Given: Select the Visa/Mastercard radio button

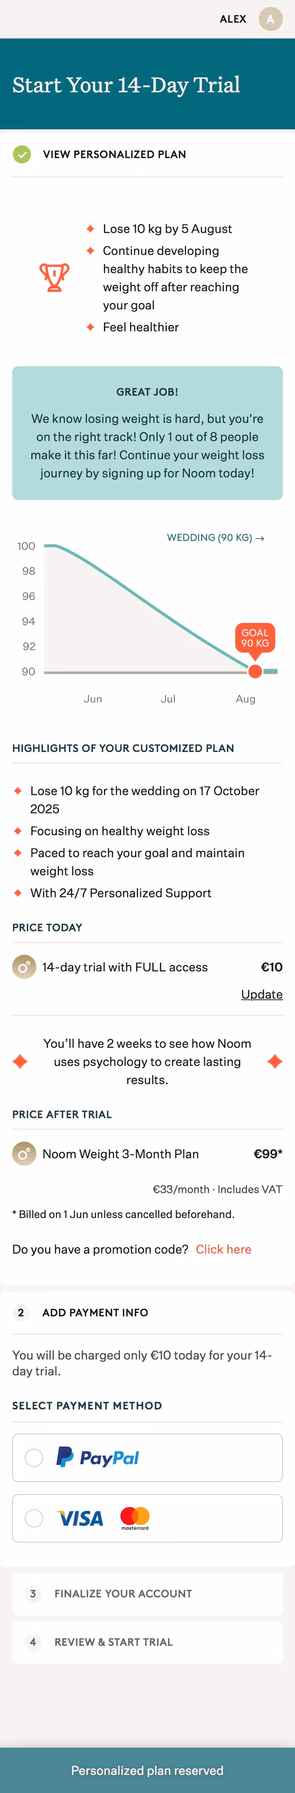Looking at the screenshot, I should point(34,1518).
